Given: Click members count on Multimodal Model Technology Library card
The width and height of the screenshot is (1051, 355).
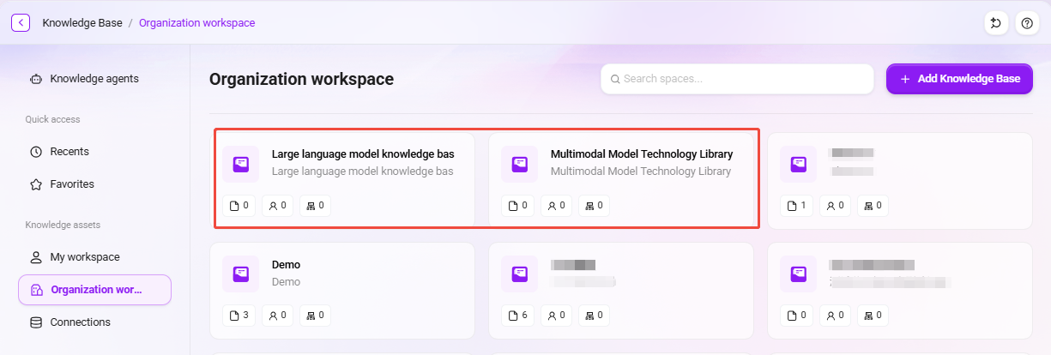Looking at the screenshot, I should 556,206.
